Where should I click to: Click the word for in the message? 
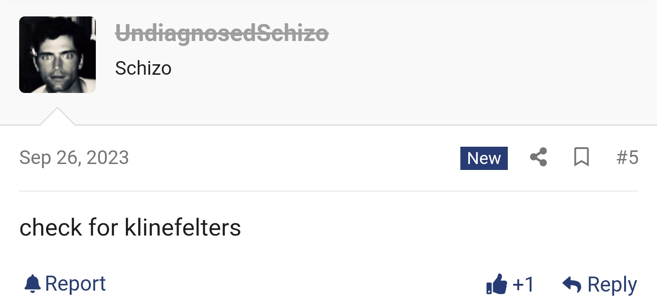coord(104,227)
